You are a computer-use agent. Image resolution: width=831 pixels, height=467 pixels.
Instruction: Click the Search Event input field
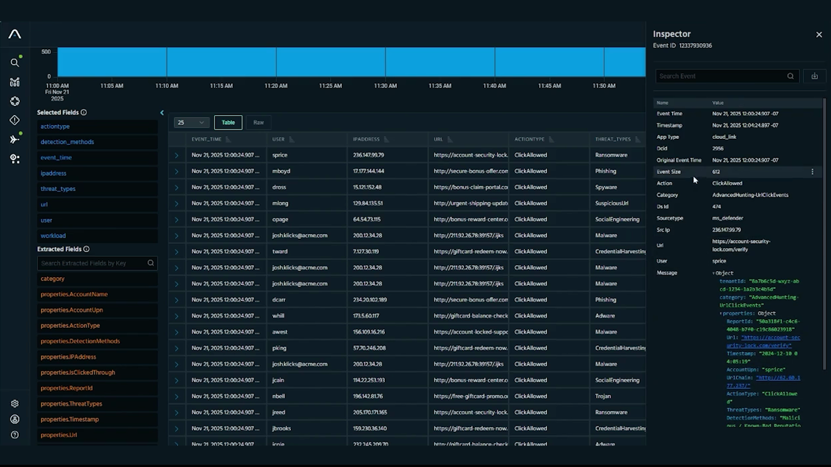721,76
